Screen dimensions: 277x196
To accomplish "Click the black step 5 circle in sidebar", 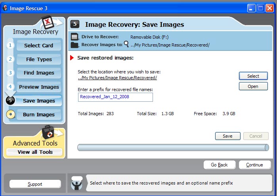I will click(x=10, y=101).
